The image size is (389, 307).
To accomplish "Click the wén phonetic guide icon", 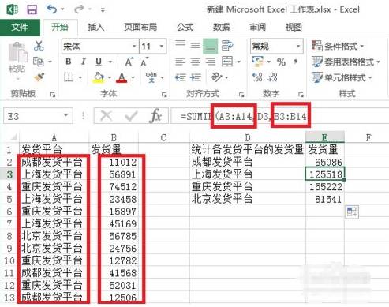I will (151, 77).
